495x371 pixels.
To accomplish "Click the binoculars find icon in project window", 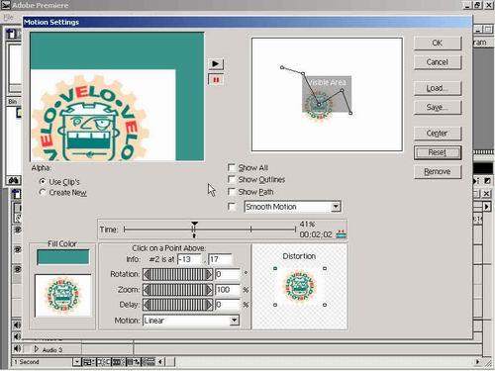I will click(14, 180).
